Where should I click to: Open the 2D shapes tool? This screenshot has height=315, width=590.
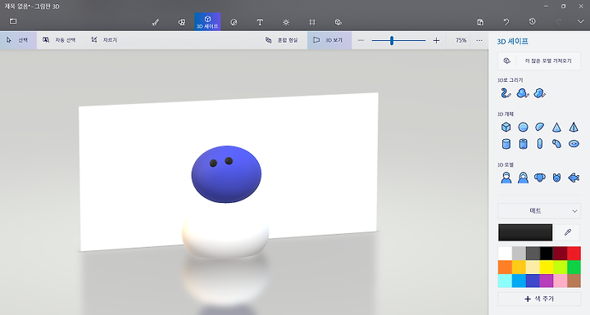click(182, 22)
